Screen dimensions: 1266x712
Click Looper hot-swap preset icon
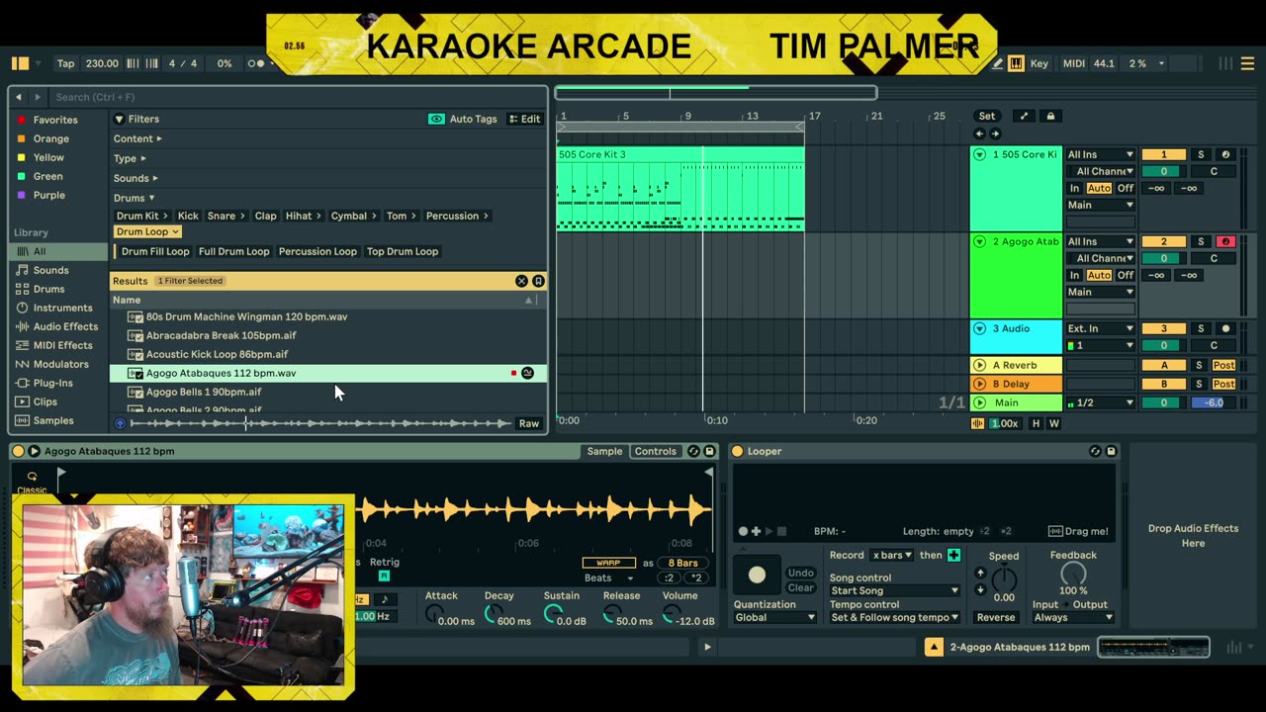click(1095, 451)
